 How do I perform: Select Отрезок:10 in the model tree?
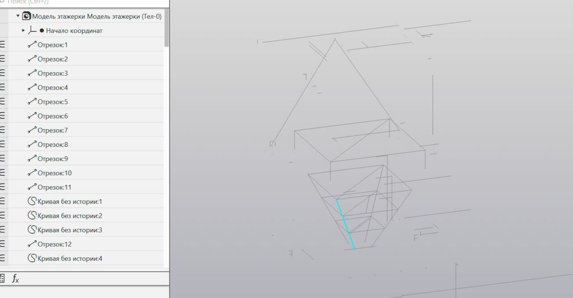pyautogui.click(x=54, y=173)
